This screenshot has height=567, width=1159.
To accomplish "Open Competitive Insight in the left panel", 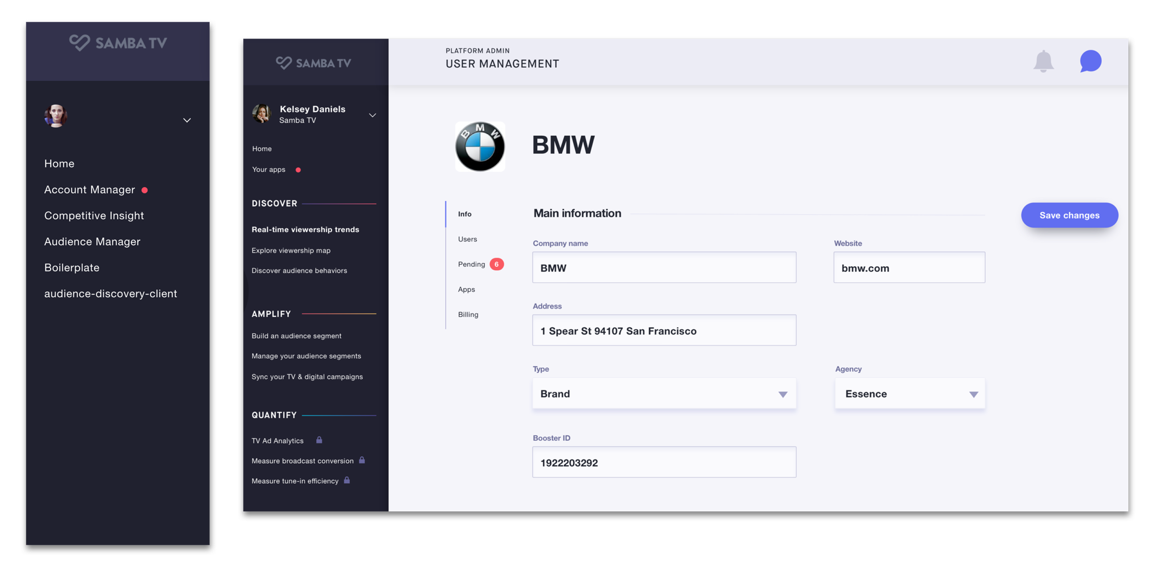I will (94, 216).
